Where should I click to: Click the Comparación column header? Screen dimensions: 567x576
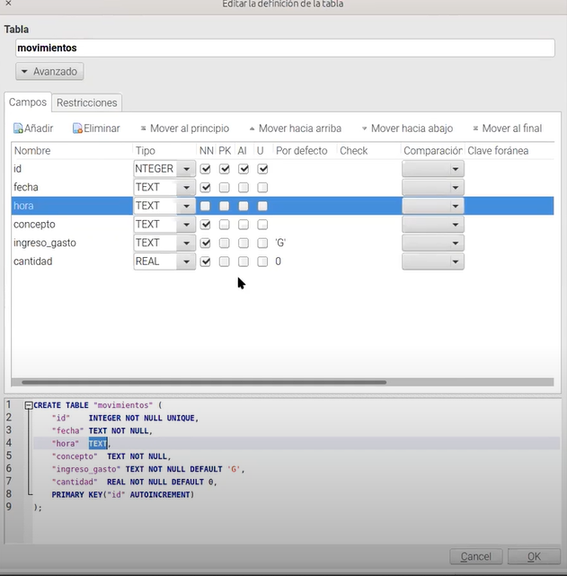pos(433,151)
